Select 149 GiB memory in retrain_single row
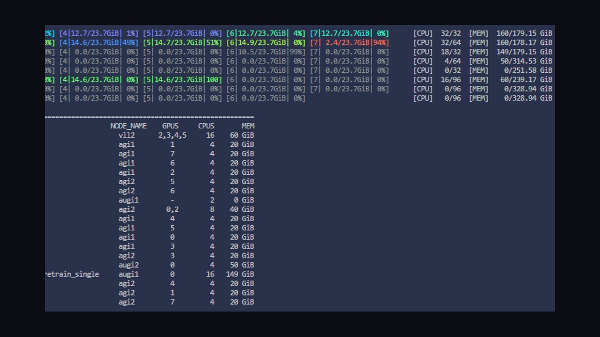This screenshot has width=600, height=337. click(x=240, y=274)
